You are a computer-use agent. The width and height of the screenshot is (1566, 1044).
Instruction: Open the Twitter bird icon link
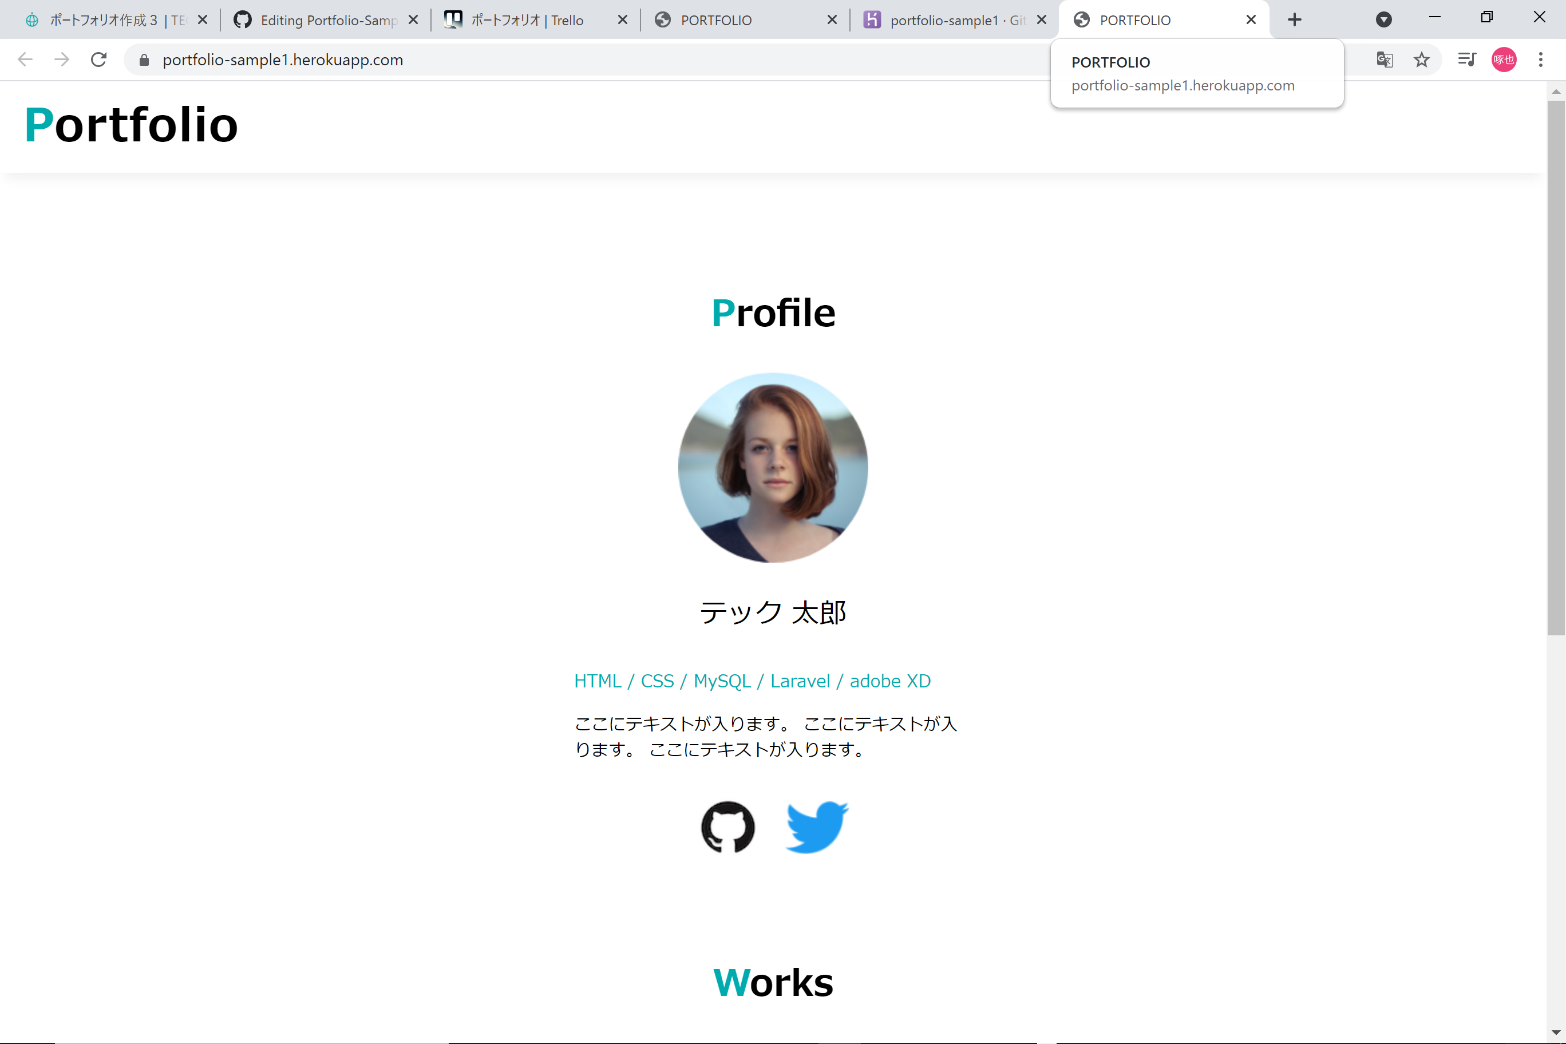817,827
